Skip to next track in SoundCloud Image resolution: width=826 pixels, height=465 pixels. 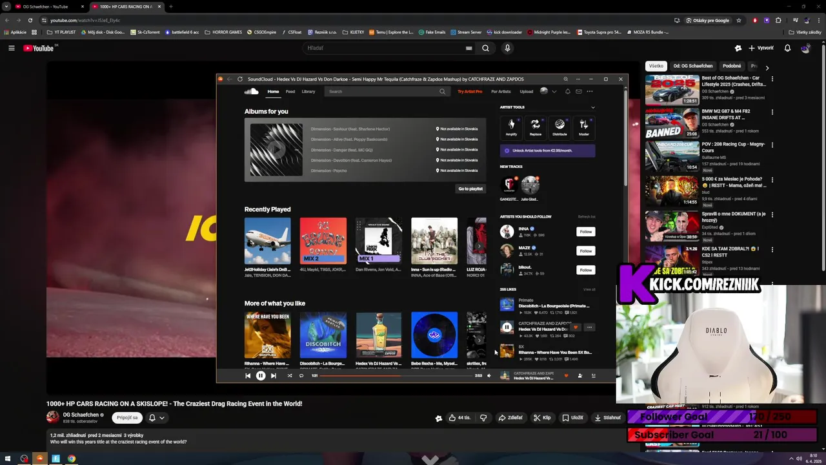[274, 375]
